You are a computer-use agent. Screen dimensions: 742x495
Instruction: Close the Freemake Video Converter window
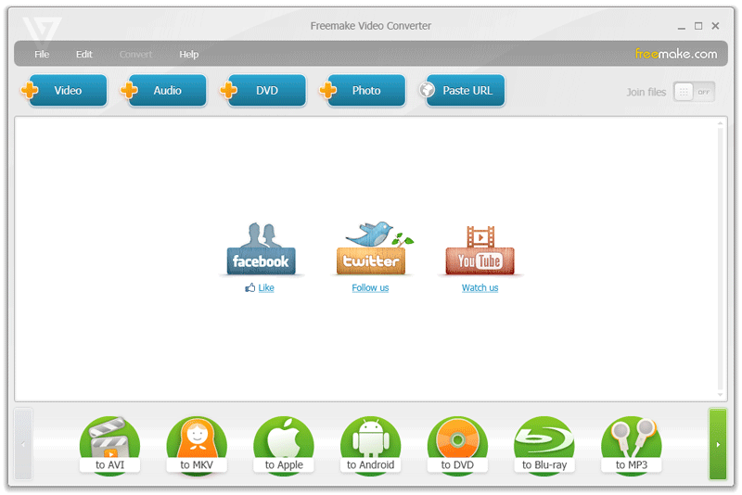715,26
